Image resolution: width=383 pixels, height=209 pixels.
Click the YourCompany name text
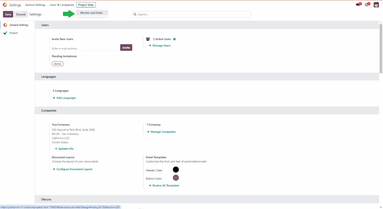(x=61, y=125)
